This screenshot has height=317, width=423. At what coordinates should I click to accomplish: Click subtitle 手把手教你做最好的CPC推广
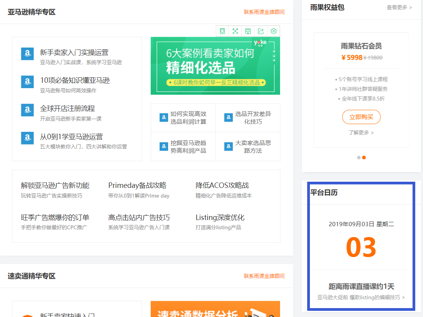54,228
